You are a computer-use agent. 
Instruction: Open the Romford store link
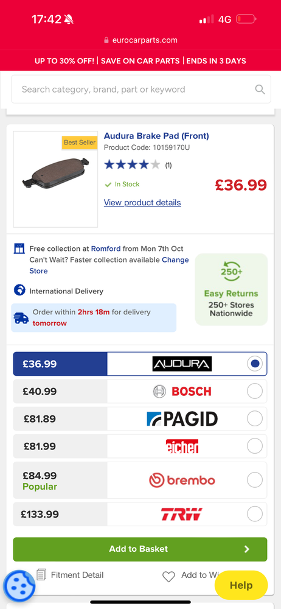pos(106,248)
